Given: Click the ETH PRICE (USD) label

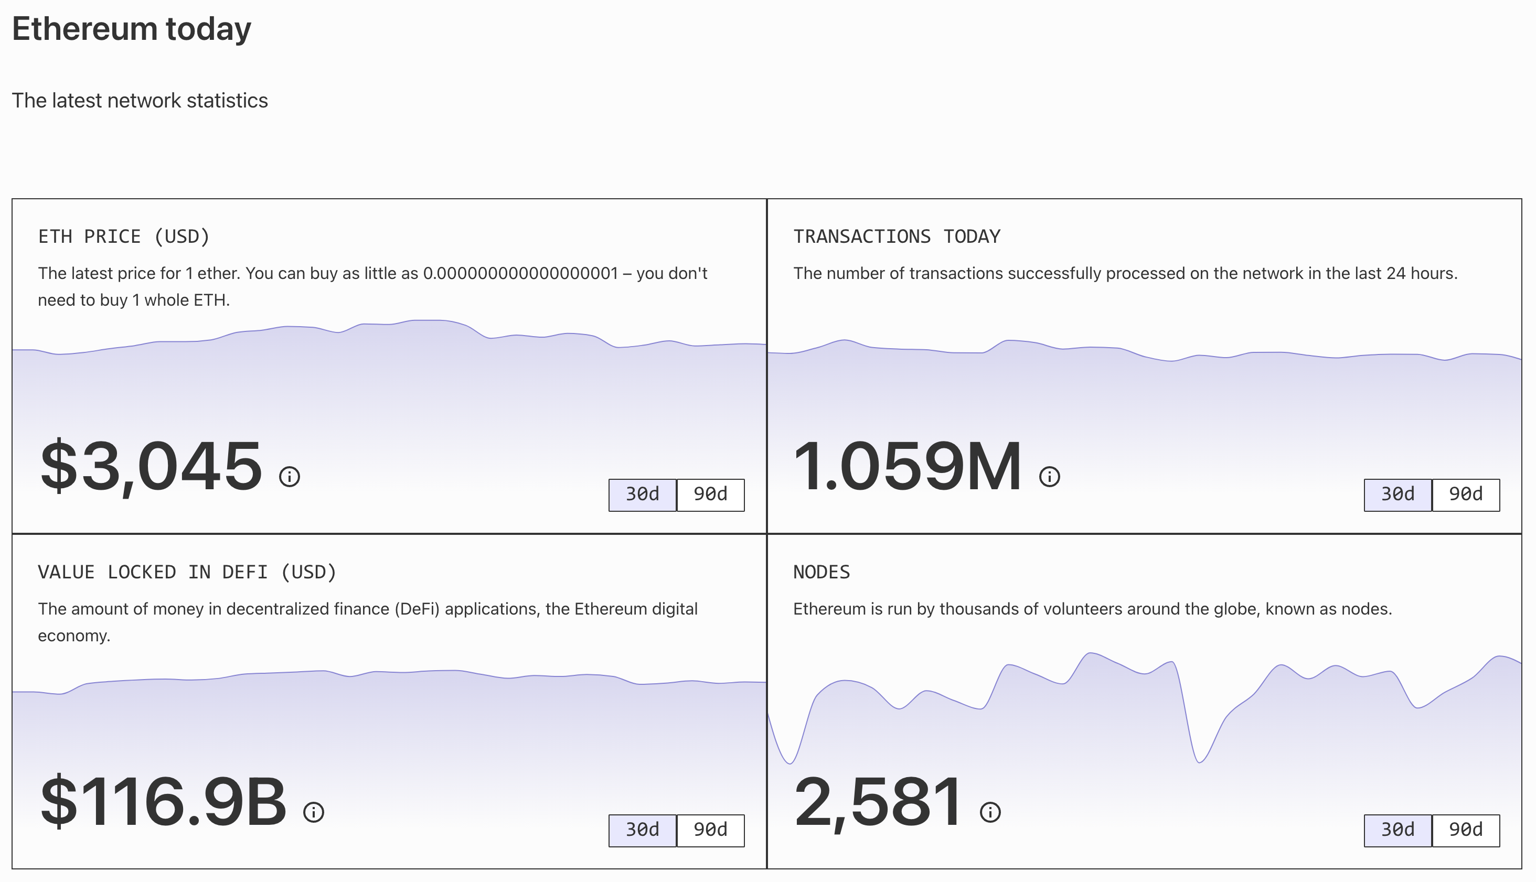Looking at the screenshot, I should pyautogui.click(x=124, y=236).
